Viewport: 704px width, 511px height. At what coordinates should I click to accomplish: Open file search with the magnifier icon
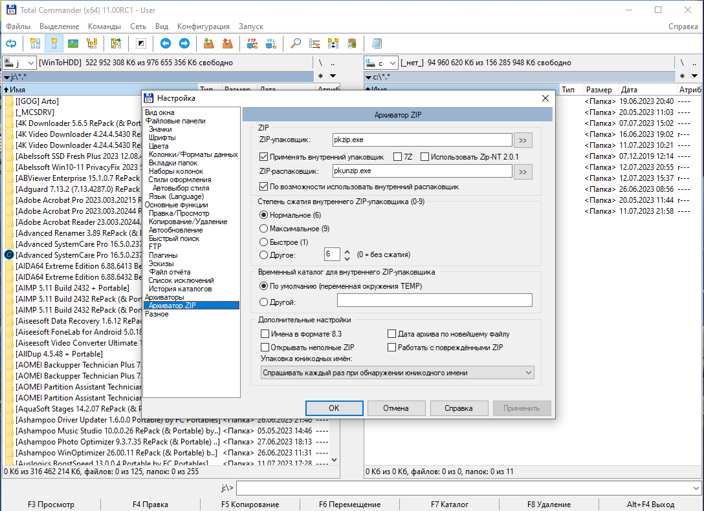[296, 43]
